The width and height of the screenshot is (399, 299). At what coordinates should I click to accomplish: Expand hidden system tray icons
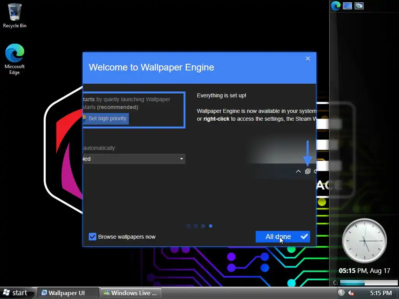(341, 293)
